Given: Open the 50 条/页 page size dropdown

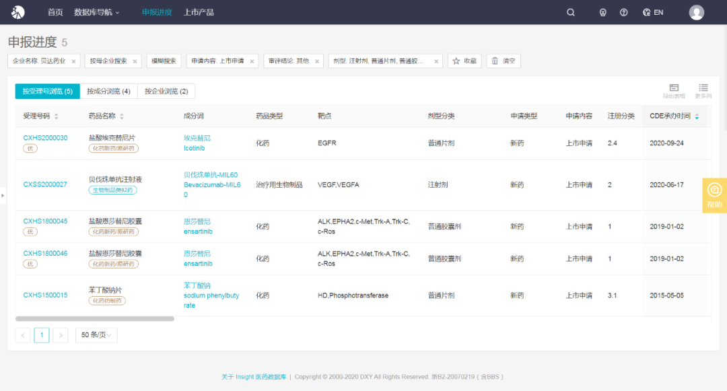Looking at the screenshot, I should coord(96,335).
